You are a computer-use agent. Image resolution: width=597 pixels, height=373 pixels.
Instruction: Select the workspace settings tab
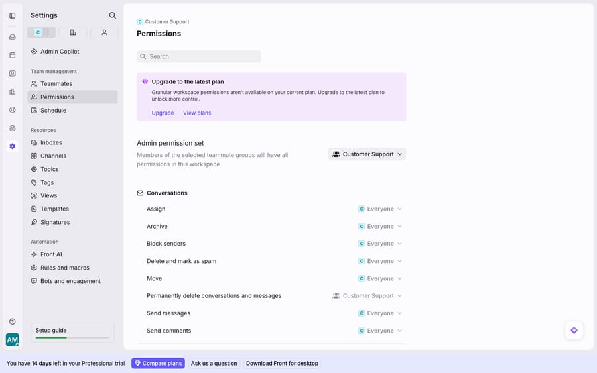[42, 32]
